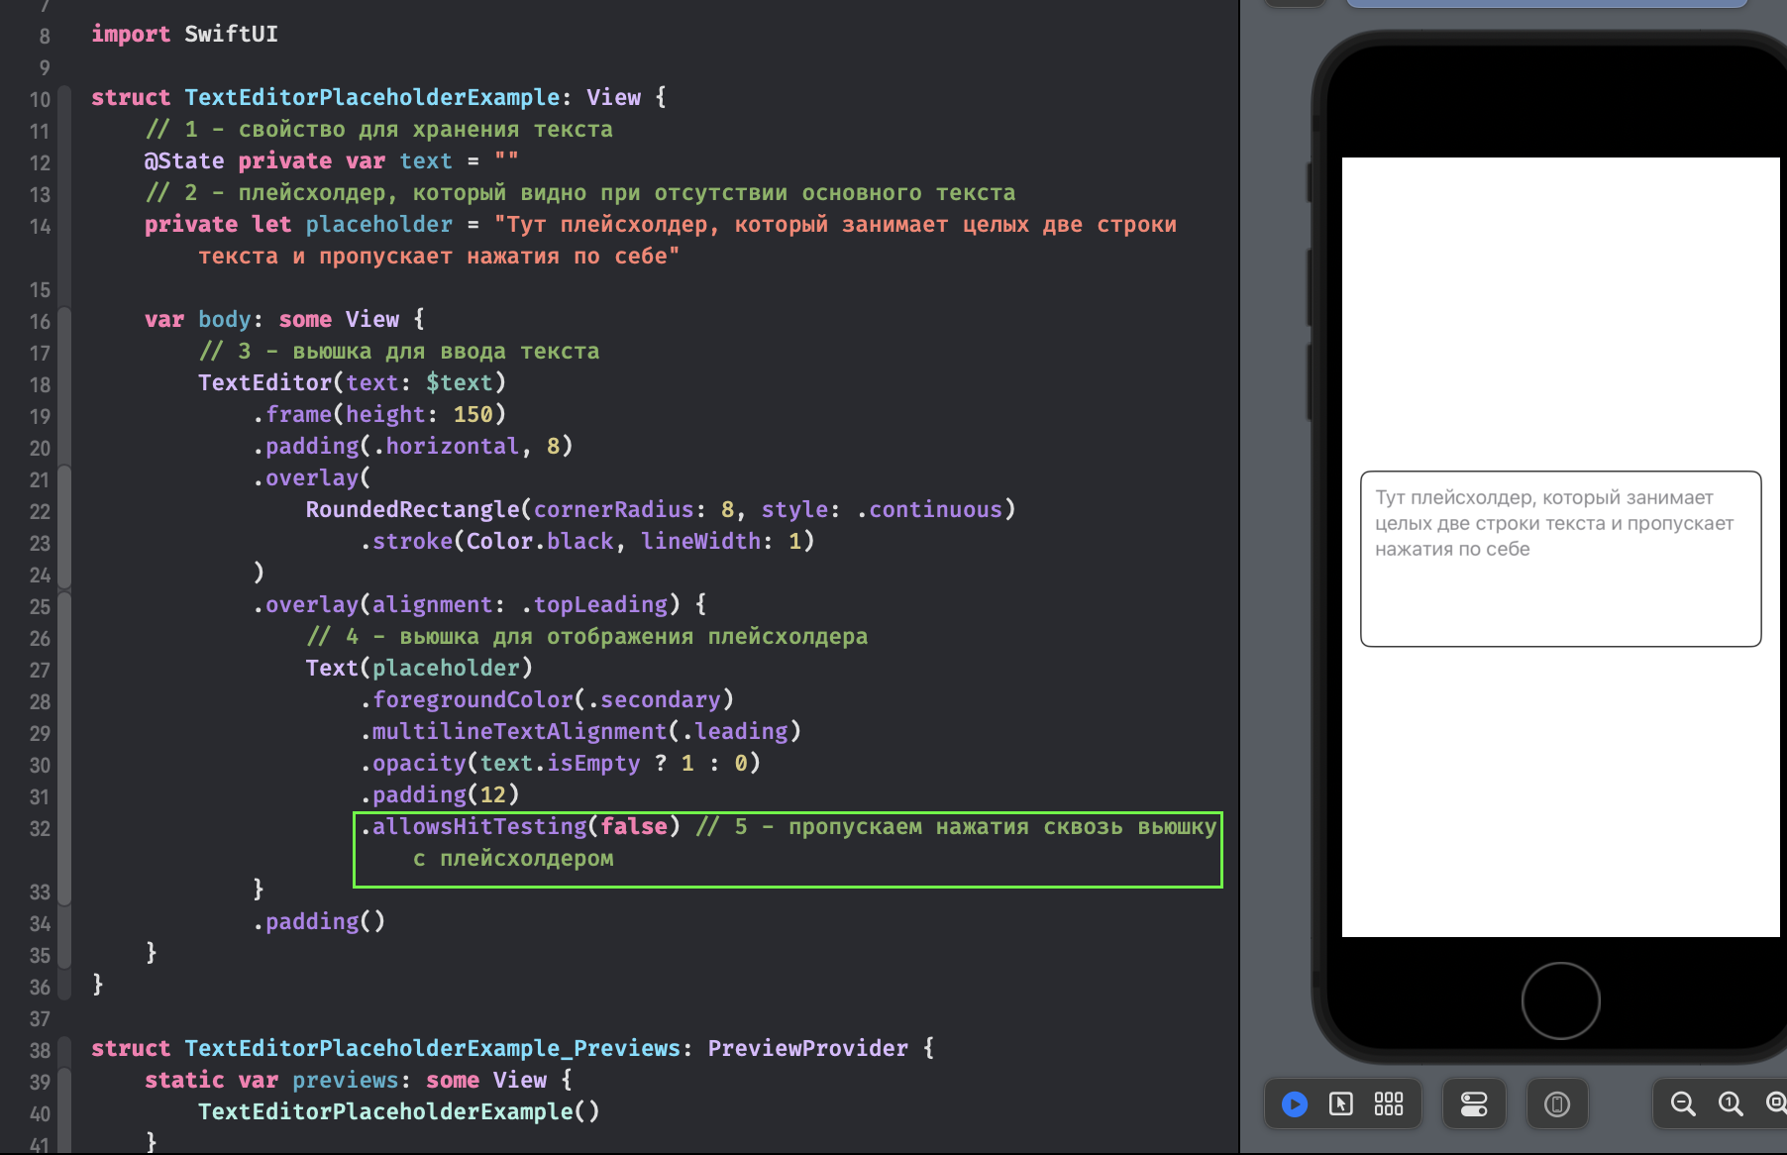This screenshot has width=1787, height=1155.
Task: Zoom the canvas to fit
Action: pyautogui.click(x=1776, y=1103)
